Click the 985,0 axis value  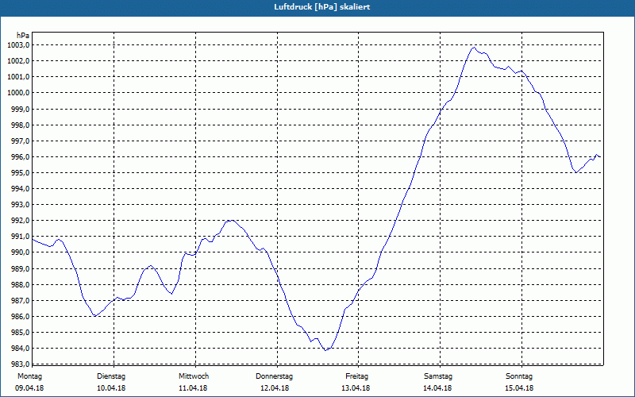(x=20, y=333)
